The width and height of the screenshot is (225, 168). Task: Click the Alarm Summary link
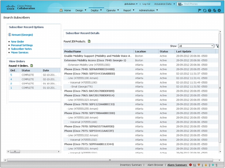tap(177, 165)
